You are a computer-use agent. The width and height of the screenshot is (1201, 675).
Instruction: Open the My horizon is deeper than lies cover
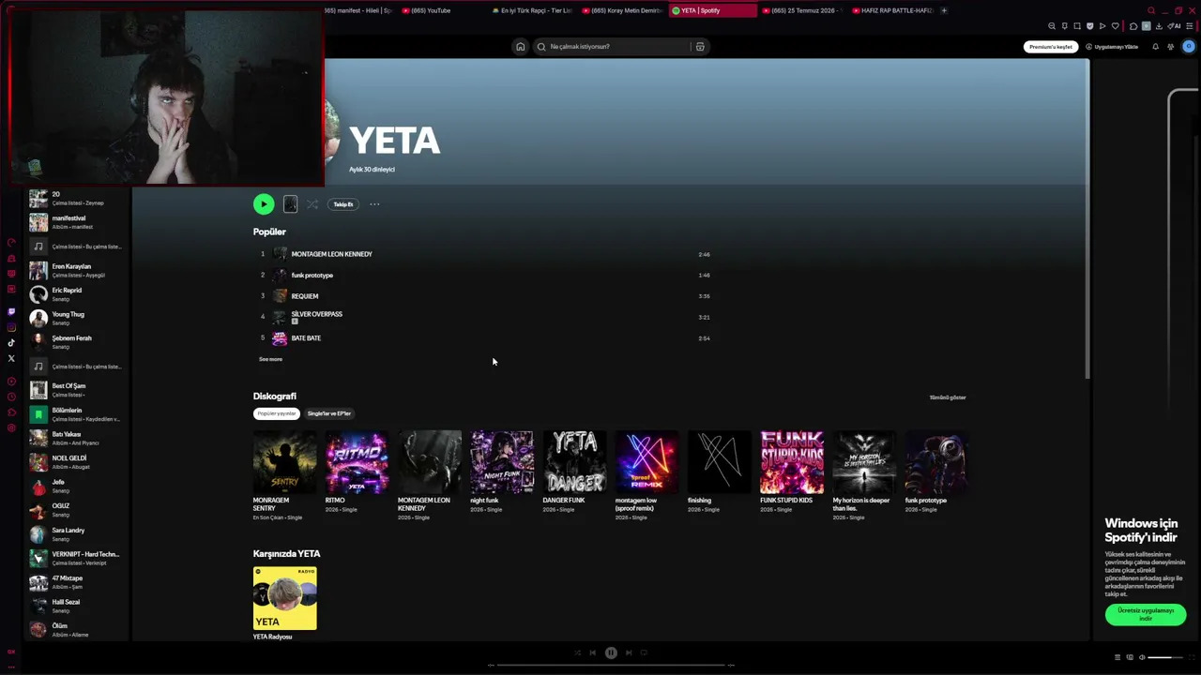coord(864,462)
